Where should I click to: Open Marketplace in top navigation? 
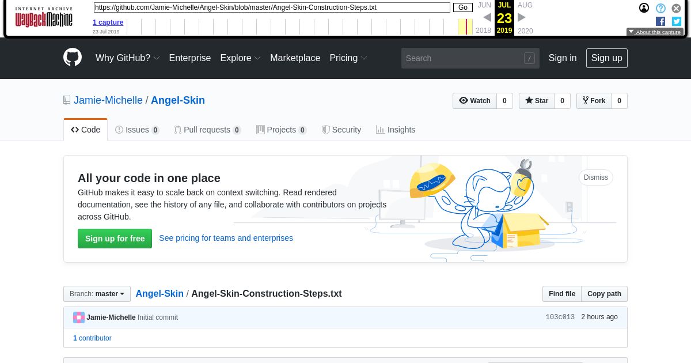click(x=295, y=58)
